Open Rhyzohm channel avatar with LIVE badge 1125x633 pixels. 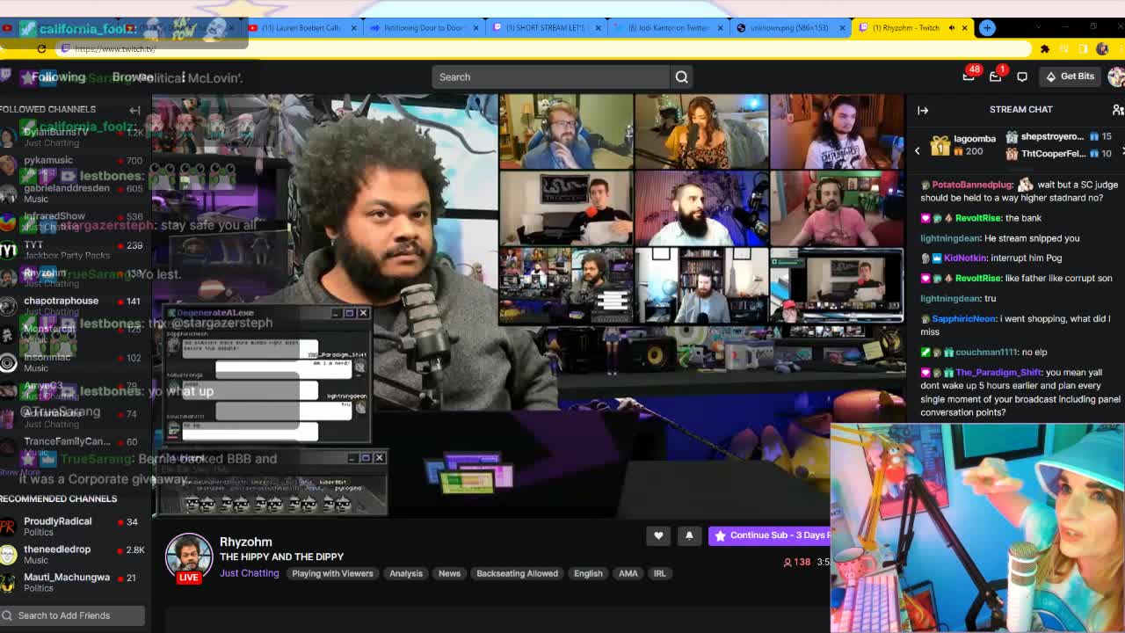(x=189, y=557)
